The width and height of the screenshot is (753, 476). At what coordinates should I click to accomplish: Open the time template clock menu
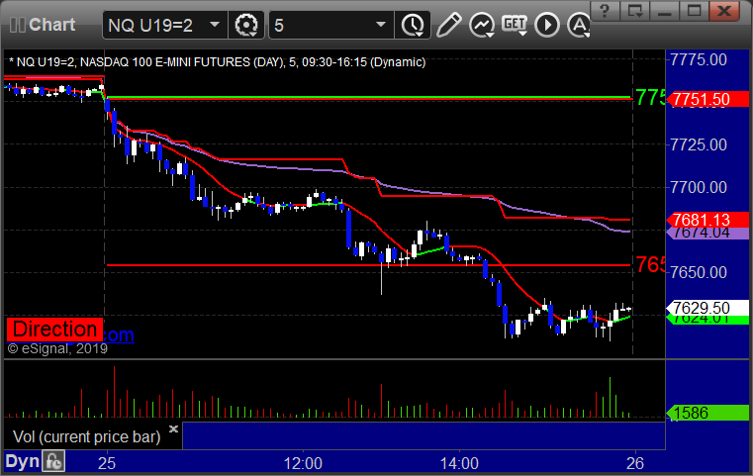pyautogui.click(x=413, y=25)
